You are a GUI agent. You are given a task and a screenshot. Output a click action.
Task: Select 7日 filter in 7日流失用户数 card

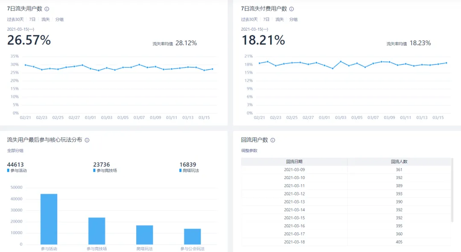point(32,19)
